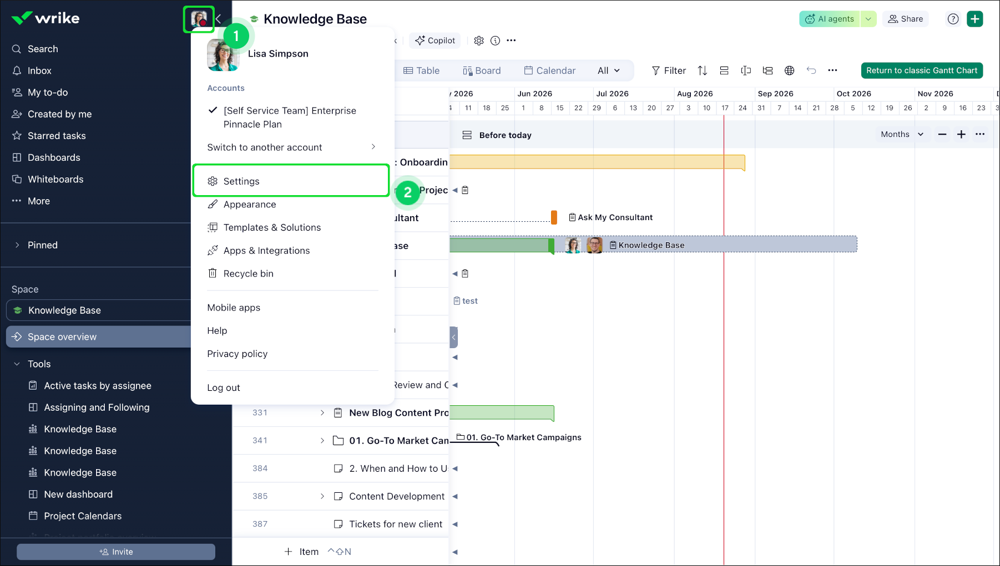The image size is (1000, 566).
Task: Open Dashboards from the sidebar
Action: tap(46, 157)
